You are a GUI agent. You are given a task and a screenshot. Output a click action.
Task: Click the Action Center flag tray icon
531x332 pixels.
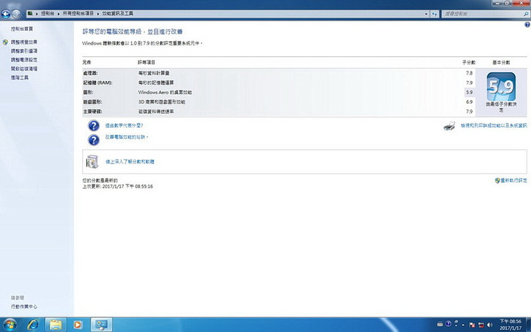point(472,325)
